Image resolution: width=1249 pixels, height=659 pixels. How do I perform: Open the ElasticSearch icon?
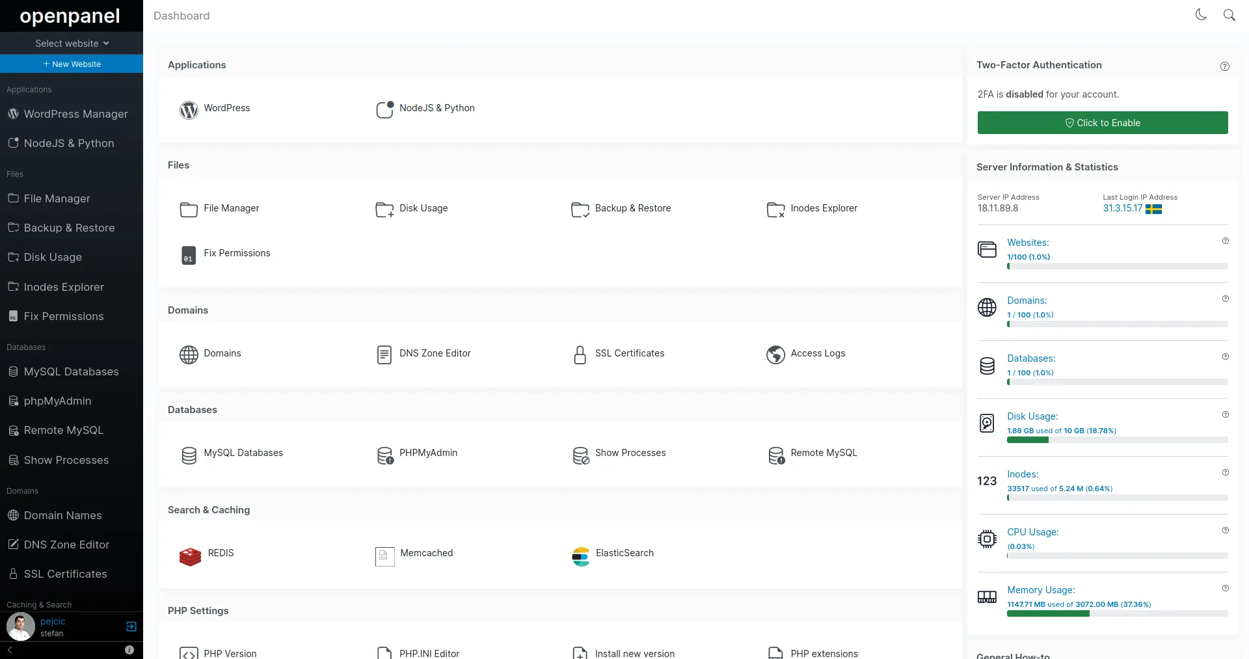click(580, 556)
